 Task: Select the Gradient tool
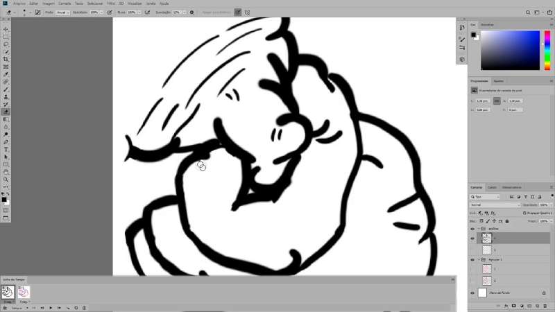6,119
